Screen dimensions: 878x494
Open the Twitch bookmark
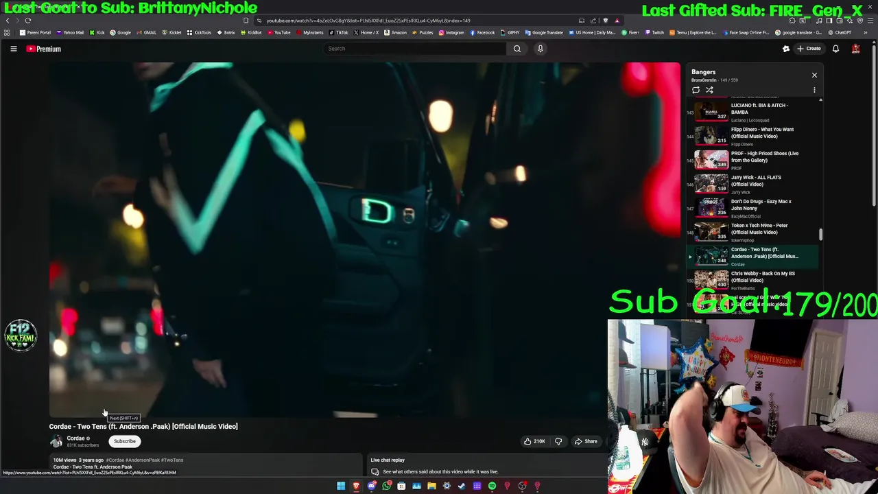pyautogui.click(x=654, y=32)
